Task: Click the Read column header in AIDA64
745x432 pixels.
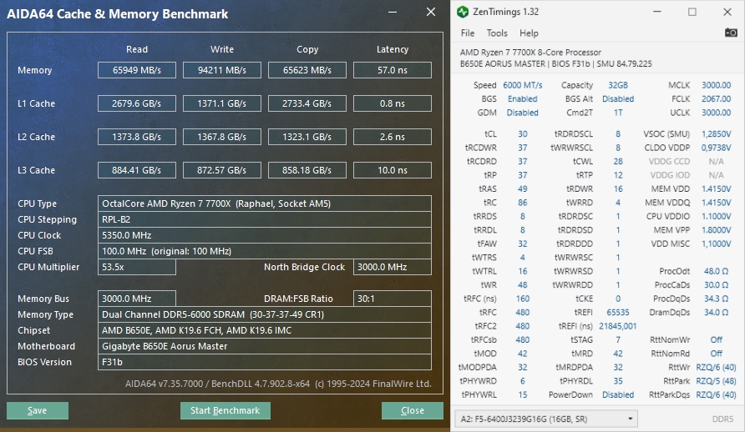Action: click(137, 49)
